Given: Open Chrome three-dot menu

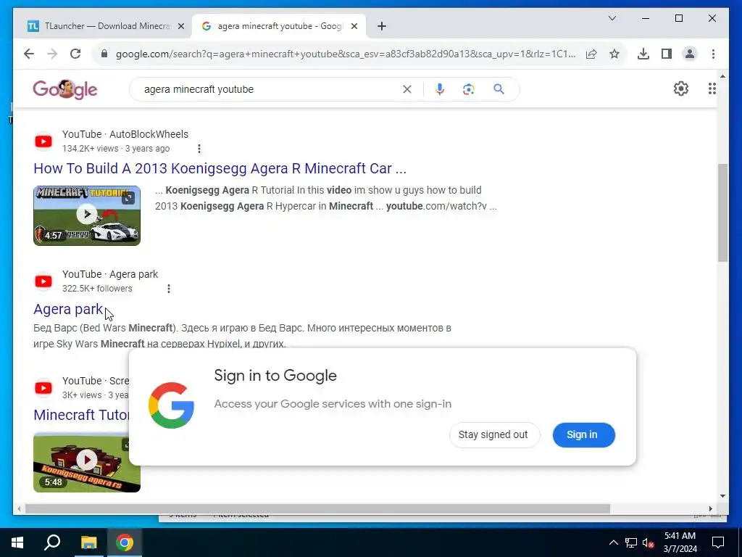Looking at the screenshot, I should coord(713,54).
